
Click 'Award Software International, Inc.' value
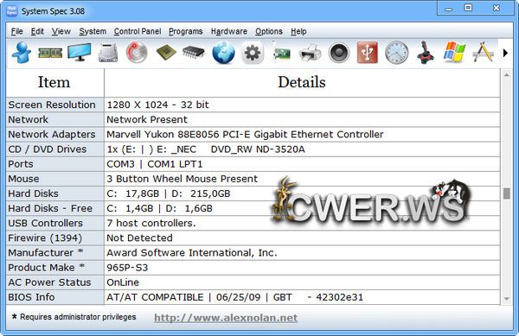point(192,253)
